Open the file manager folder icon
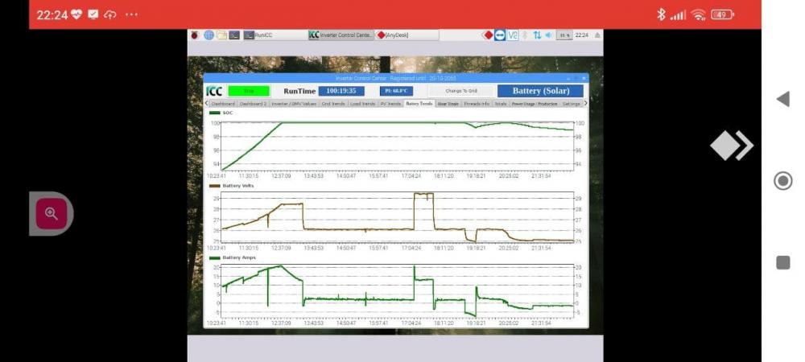 221,35
